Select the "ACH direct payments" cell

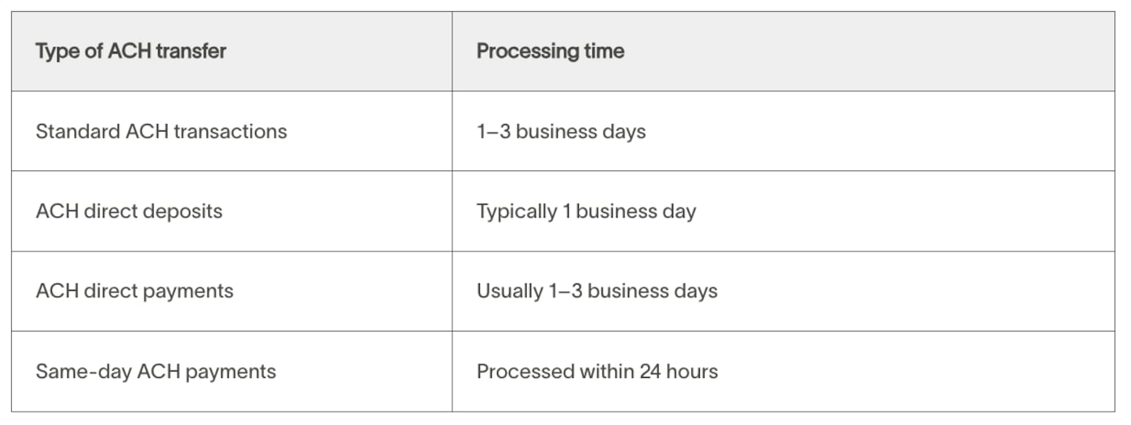pos(134,291)
